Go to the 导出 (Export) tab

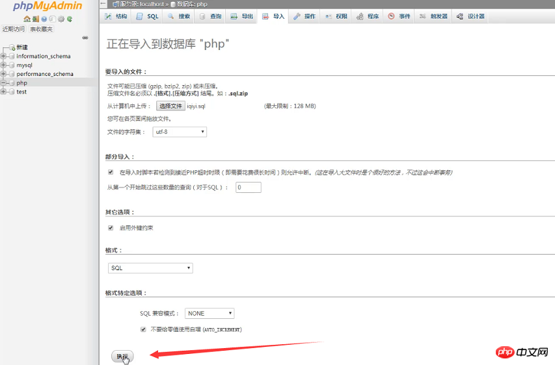(x=242, y=16)
